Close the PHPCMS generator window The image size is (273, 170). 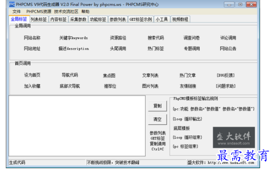point(251,5)
